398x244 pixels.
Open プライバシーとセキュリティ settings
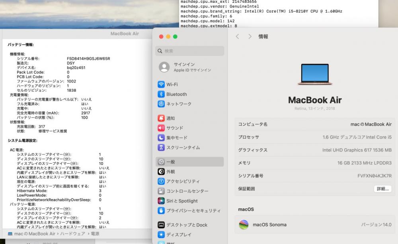pos(193,211)
